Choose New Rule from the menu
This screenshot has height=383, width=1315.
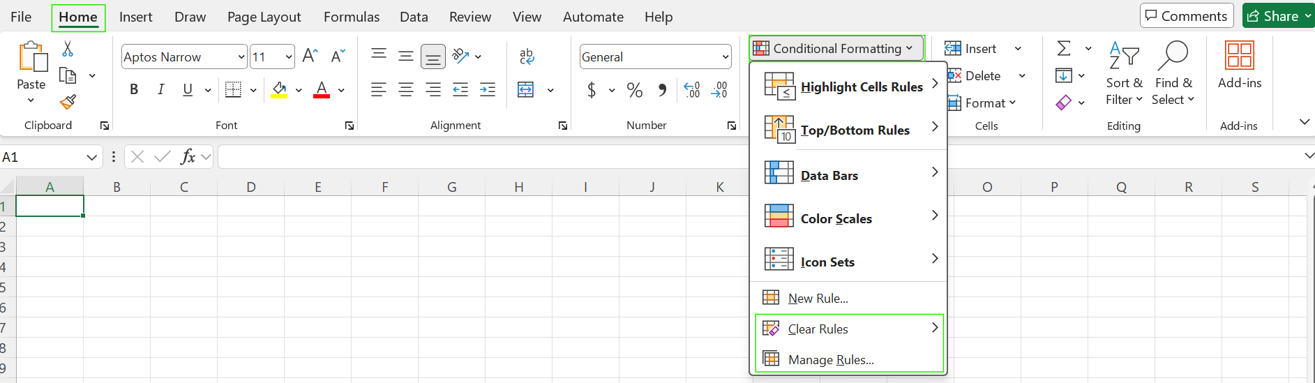pyautogui.click(x=848, y=298)
